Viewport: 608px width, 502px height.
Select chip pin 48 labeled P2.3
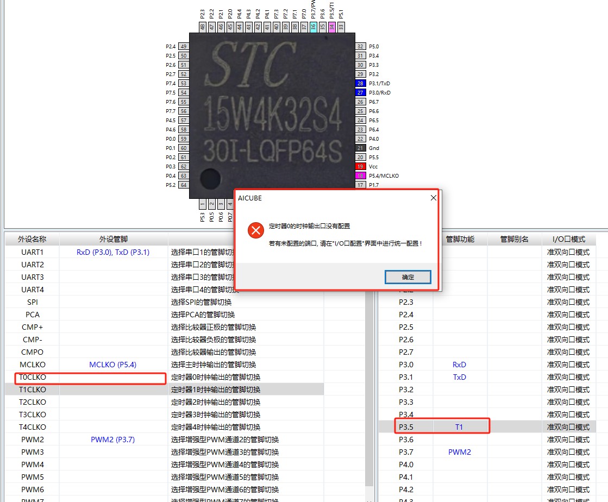203,27
